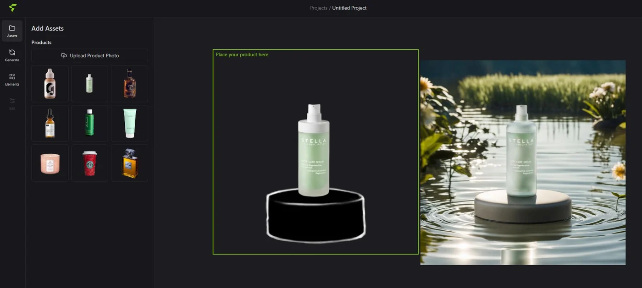Click Upload Product Photo button

(90, 55)
